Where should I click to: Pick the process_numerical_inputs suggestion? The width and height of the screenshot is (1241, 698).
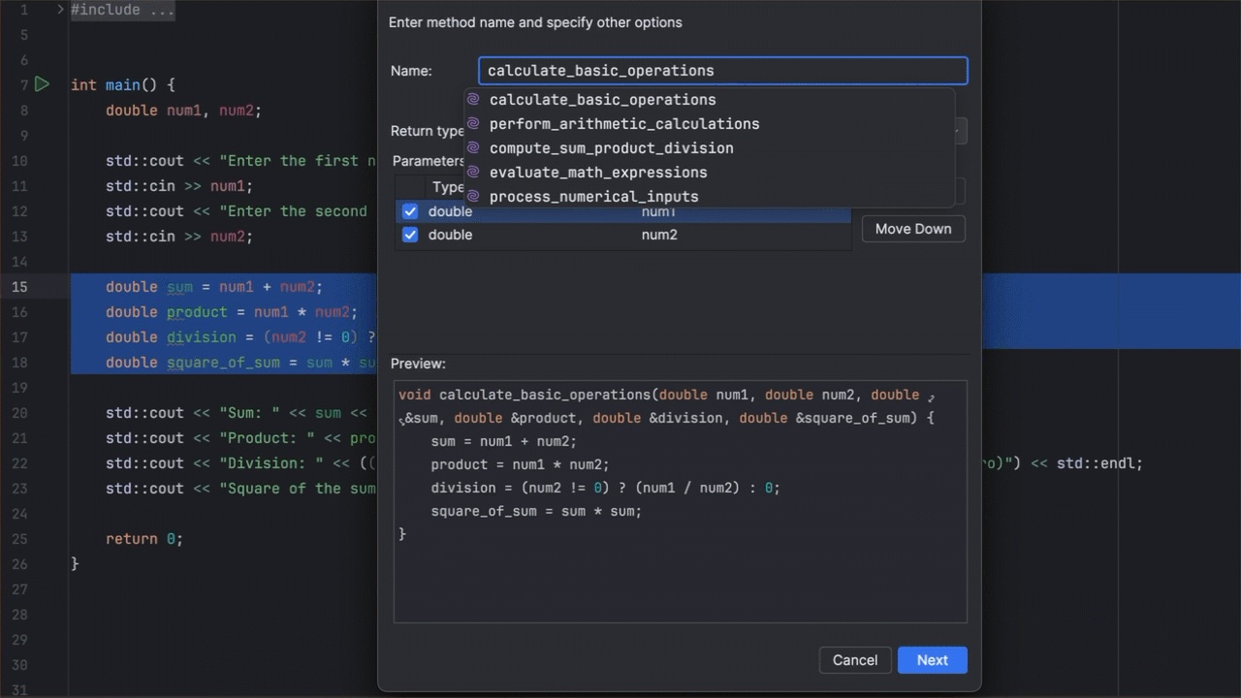[x=709, y=197]
